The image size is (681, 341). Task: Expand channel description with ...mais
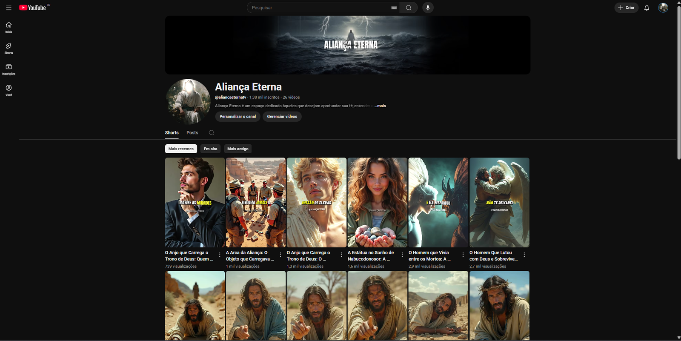[381, 106]
